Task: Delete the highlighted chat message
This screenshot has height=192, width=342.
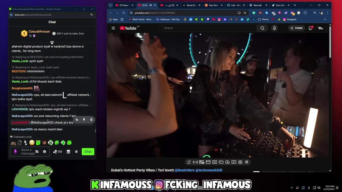Action: coord(91,120)
